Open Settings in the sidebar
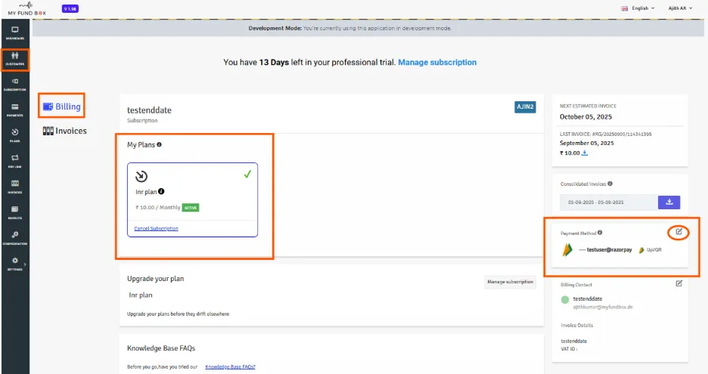The height and width of the screenshot is (374, 708). point(15,264)
